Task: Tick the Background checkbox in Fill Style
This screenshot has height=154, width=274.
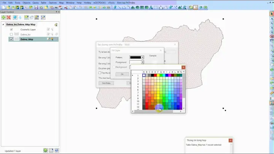Action: point(114,67)
